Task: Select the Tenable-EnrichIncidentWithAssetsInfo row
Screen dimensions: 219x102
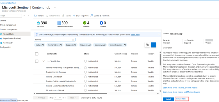Action: (97, 81)
